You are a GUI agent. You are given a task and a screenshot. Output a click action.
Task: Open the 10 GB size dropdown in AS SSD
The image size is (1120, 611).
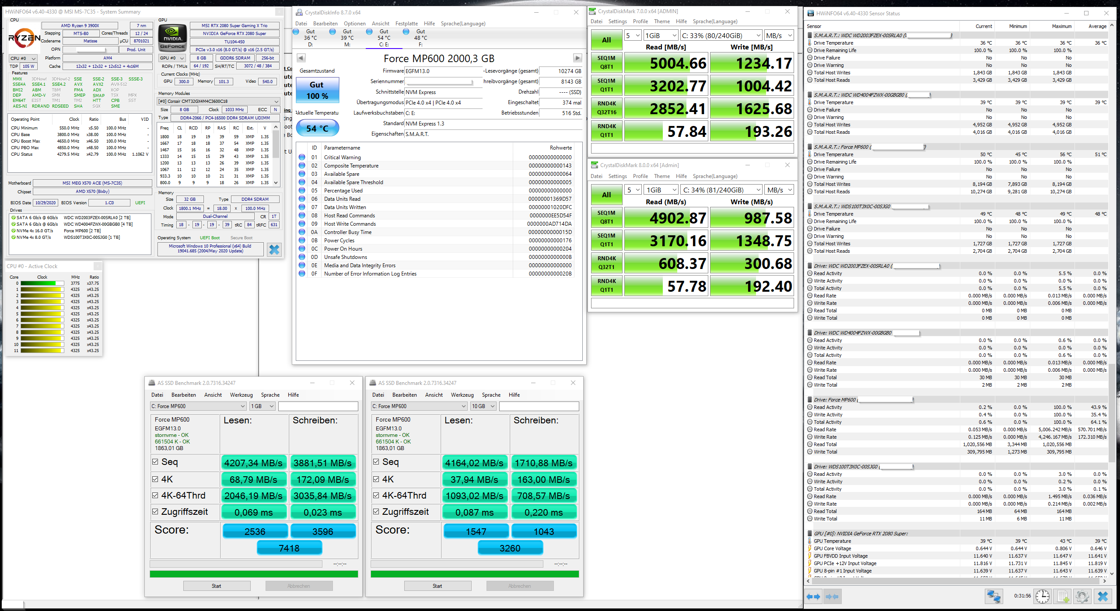(483, 406)
